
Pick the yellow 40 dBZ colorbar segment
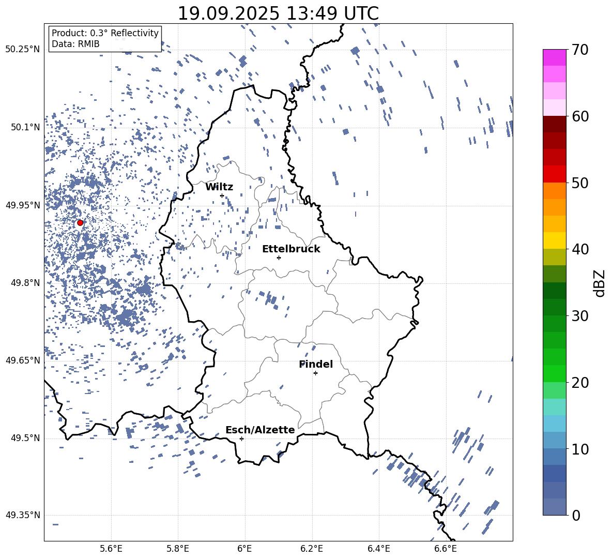pos(555,241)
